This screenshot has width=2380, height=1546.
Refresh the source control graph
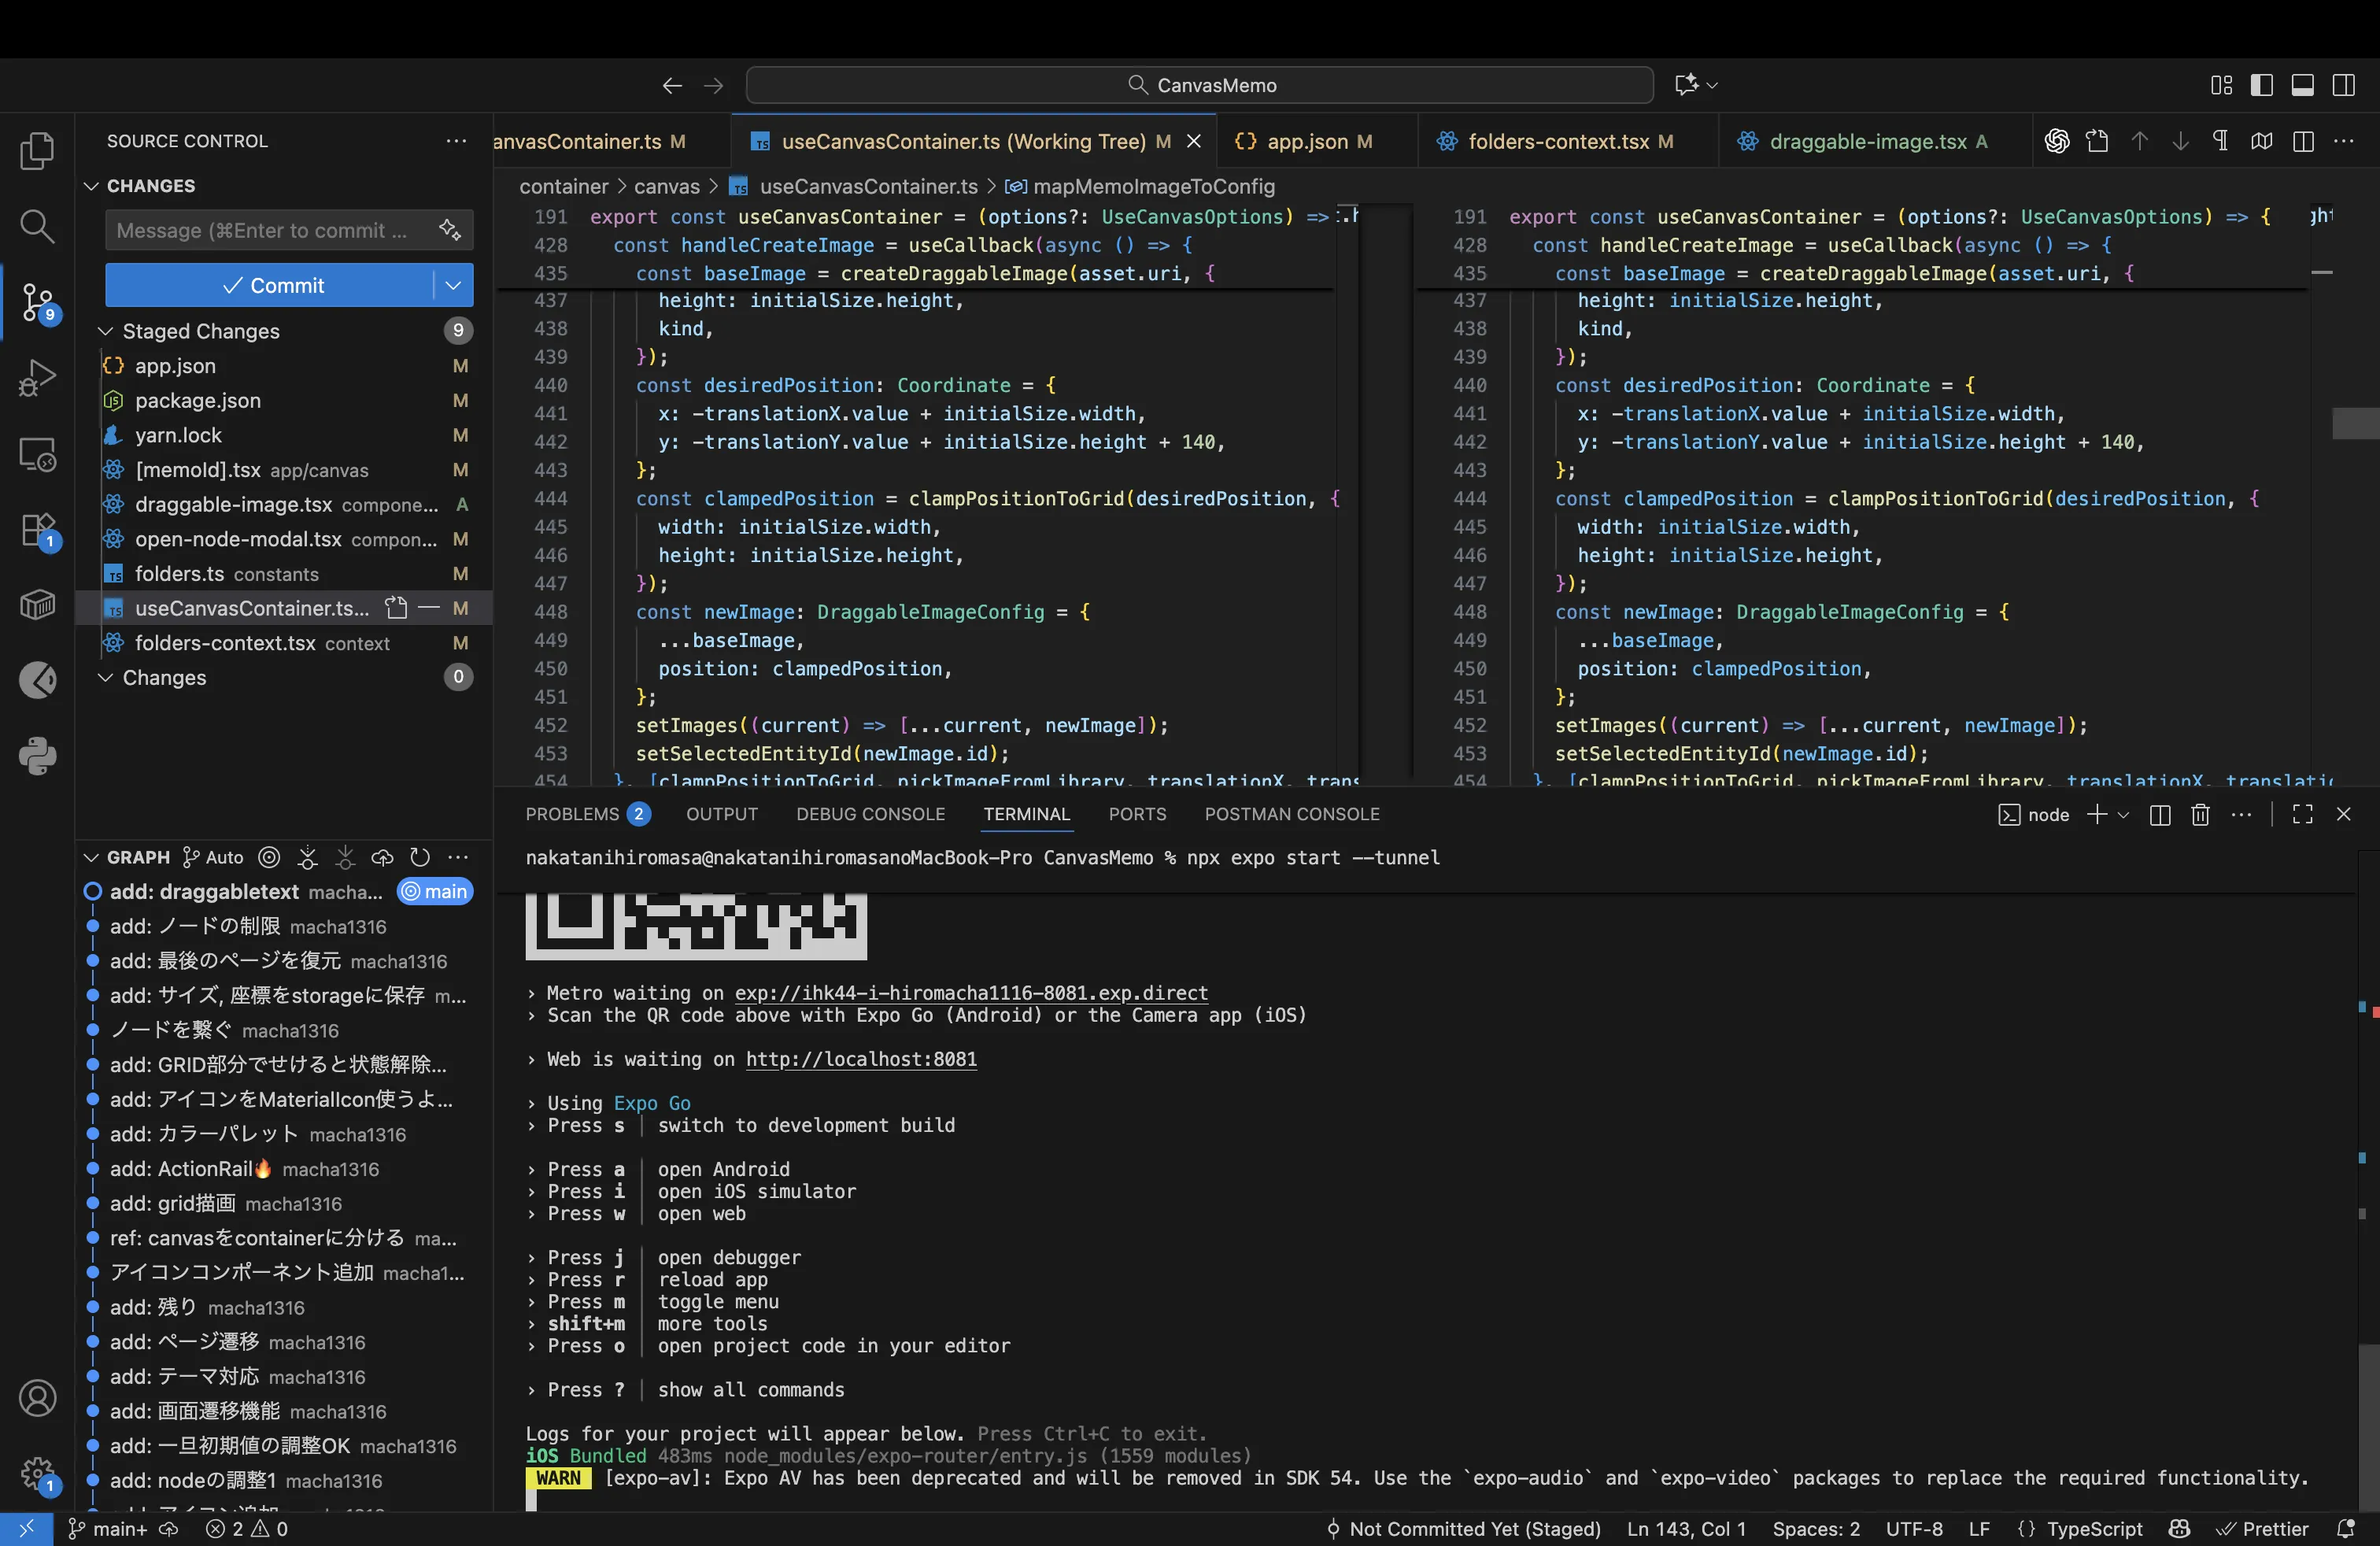(x=420, y=857)
